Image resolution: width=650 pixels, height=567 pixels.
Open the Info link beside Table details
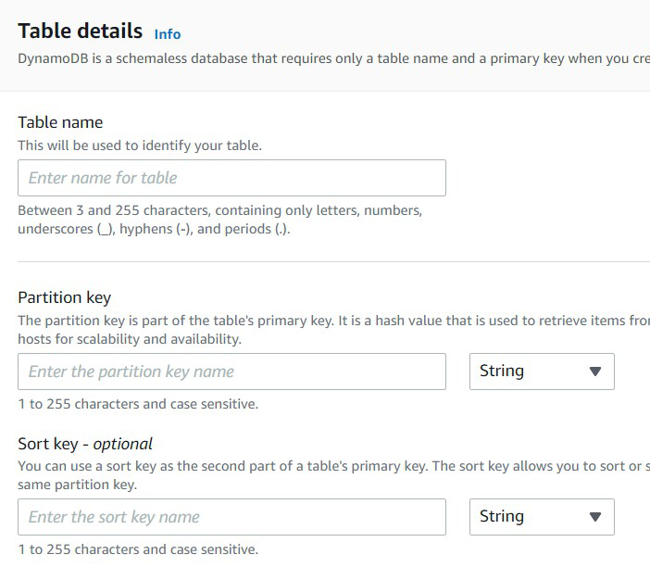(168, 34)
